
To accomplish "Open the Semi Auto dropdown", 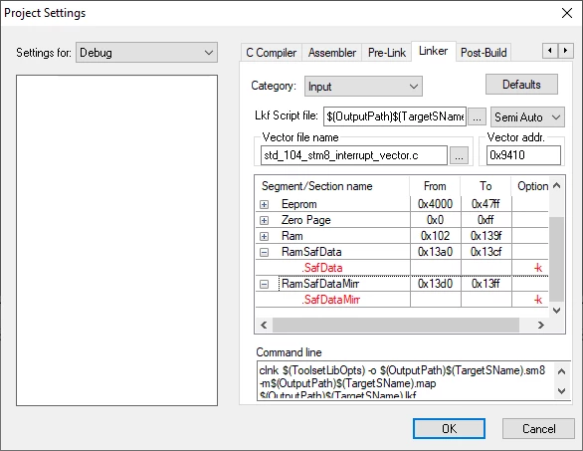I will tap(527, 117).
